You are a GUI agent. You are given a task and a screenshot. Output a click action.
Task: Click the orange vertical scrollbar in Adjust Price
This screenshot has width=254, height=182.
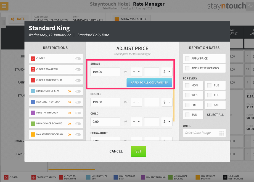[x=174, y=105]
